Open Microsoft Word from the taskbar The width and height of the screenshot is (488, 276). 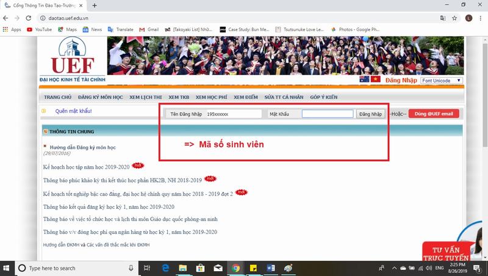(271, 268)
